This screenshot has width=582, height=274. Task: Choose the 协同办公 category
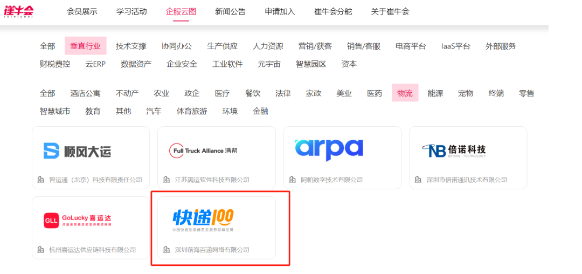pos(177,46)
